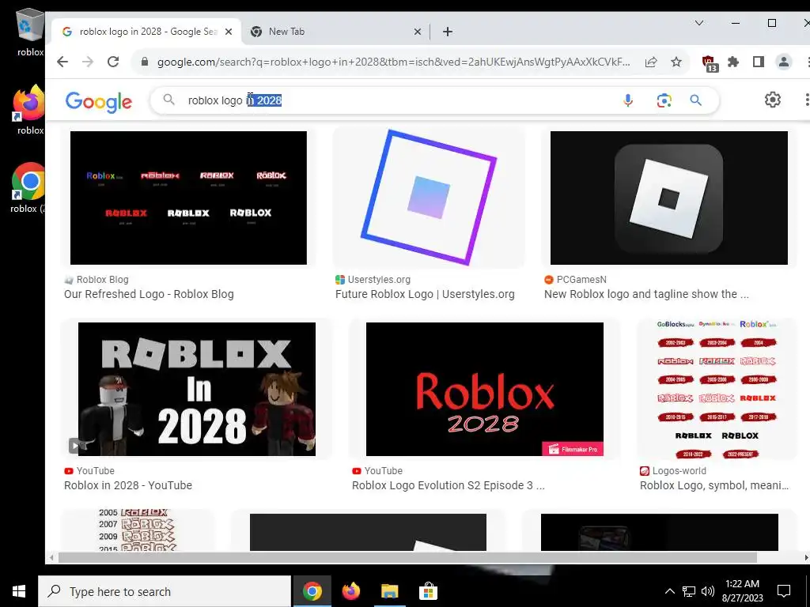Open the clock showing 1:22 AM

[x=742, y=591]
